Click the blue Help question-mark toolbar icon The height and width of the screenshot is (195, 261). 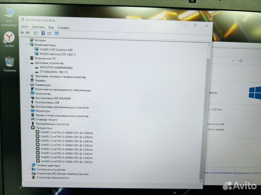tap(43, 33)
